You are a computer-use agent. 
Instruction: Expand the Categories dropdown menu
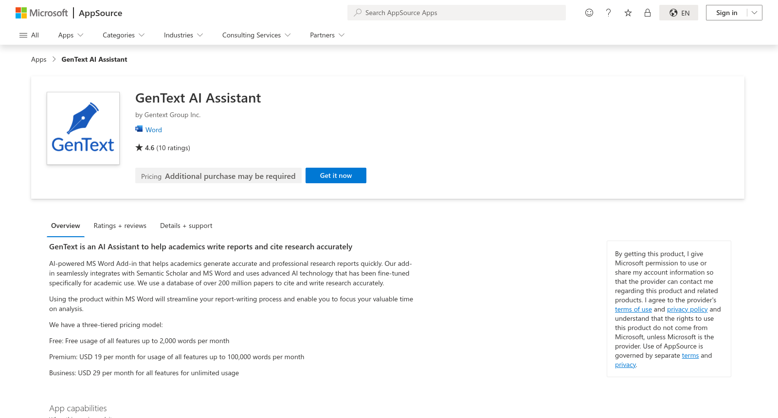pyautogui.click(x=124, y=35)
